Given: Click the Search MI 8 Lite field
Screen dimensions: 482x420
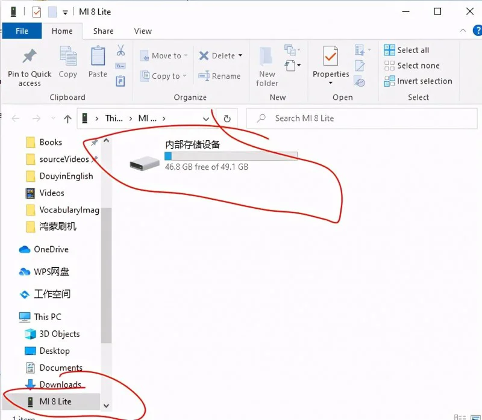Looking at the screenshot, I should tap(361, 119).
